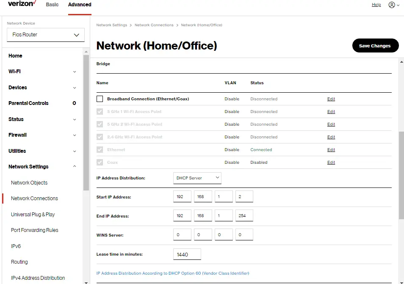Open the Fios Router device selector

pyautogui.click(x=45, y=35)
